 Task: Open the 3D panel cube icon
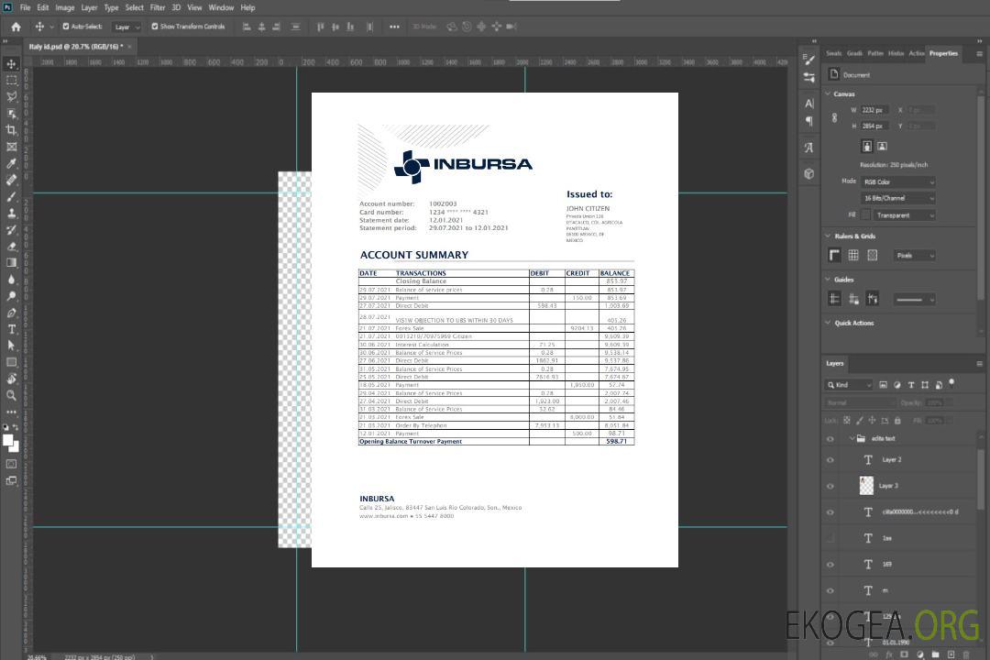pos(809,173)
